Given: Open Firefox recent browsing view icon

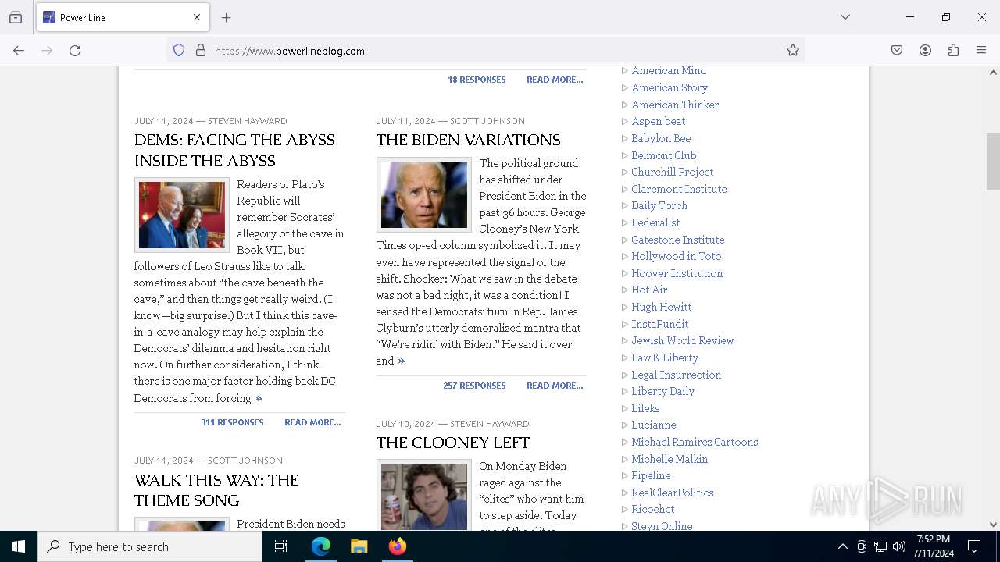Looking at the screenshot, I should (x=16, y=17).
